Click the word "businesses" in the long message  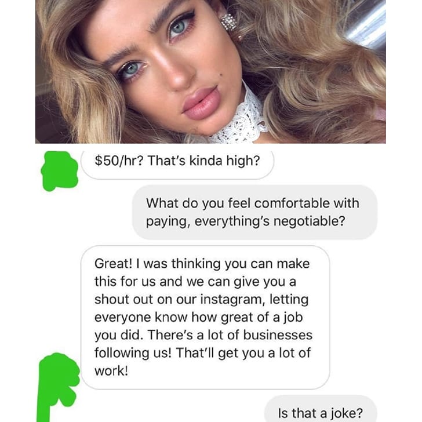click(278, 335)
